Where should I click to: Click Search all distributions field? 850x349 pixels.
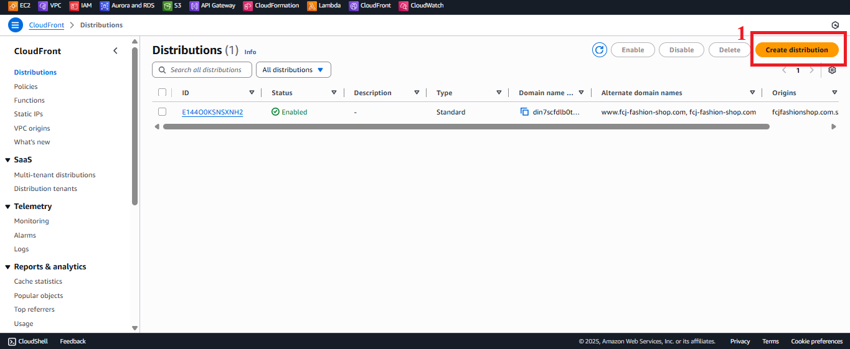pos(202,70)
